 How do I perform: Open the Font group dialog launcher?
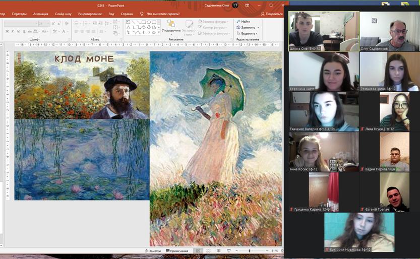coord(70,39)
